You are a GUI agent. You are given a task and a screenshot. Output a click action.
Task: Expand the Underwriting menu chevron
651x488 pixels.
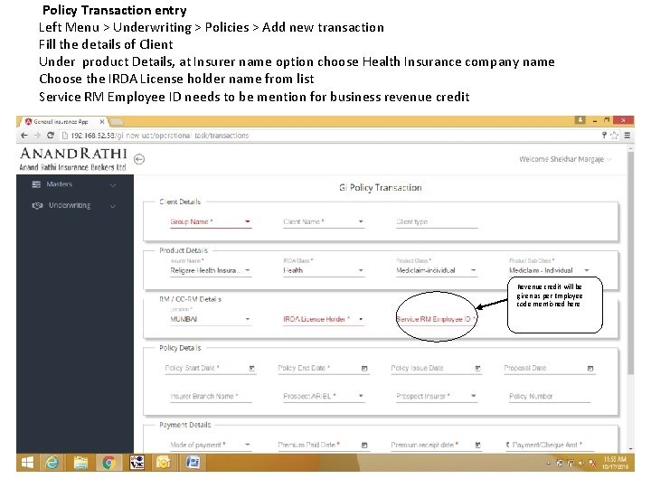click(112, 206)
